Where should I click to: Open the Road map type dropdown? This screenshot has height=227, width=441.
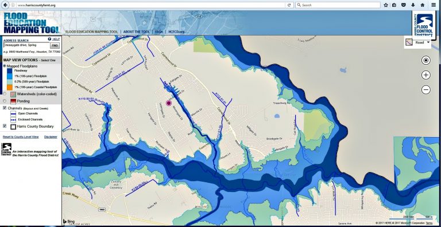[418, 42]
